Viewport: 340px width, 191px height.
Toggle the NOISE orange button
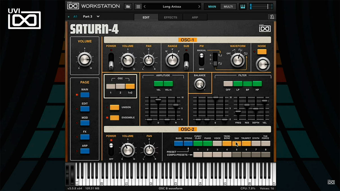coord(262,52)
